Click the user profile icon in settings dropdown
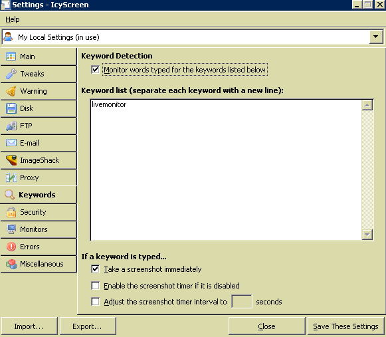This screenshot has height=337, width=386. point(8,37)
